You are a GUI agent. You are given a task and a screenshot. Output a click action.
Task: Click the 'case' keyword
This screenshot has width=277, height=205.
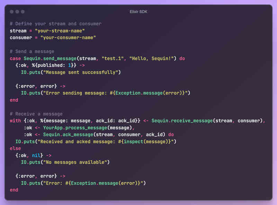(x=15, y=59)
